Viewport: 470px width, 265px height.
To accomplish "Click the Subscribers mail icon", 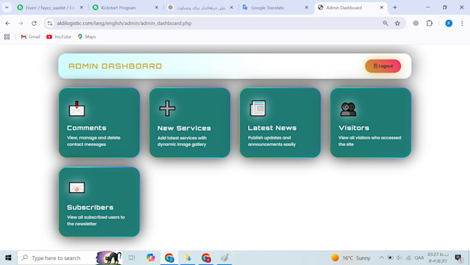I will [x=77, y=188].
